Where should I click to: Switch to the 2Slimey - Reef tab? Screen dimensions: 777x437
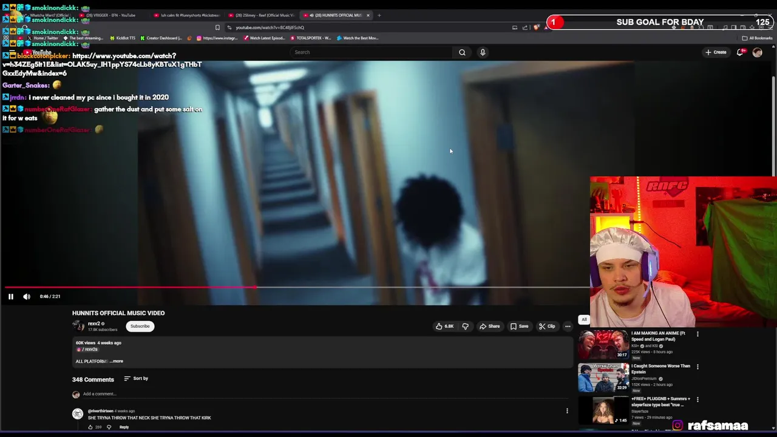(x=262, y=15)
